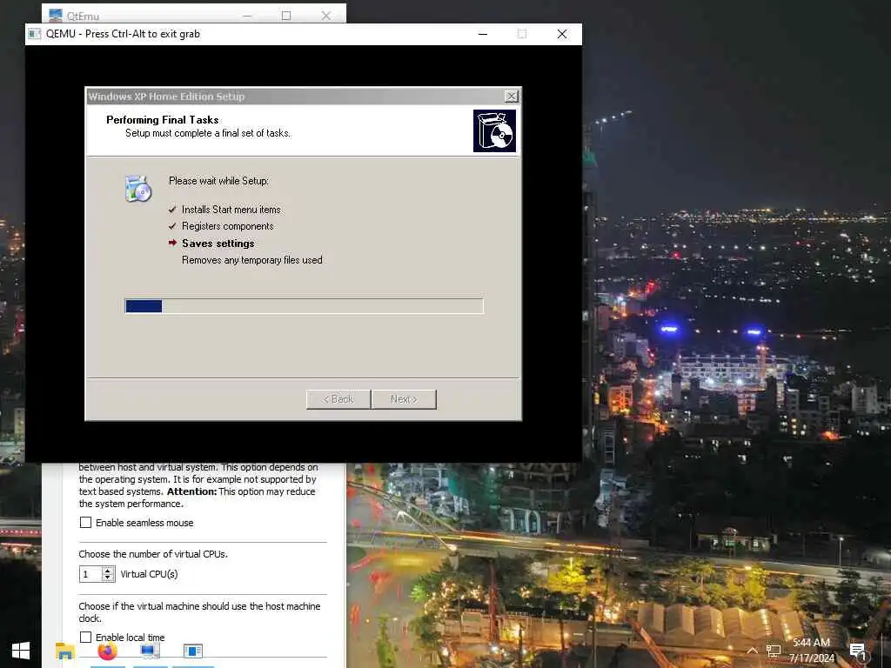891x668 pixels.
Task: Click the 5:44 AM clock in the taskbar
Action: point(812,643)
